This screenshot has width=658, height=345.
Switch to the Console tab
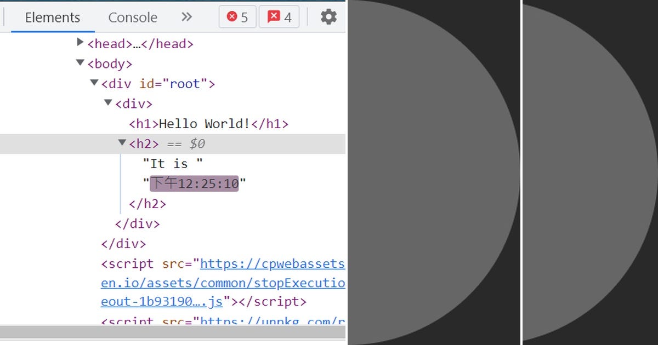(132, 17)
